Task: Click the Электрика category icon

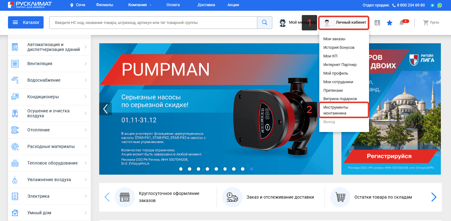Action: click(x=15, y=196)
